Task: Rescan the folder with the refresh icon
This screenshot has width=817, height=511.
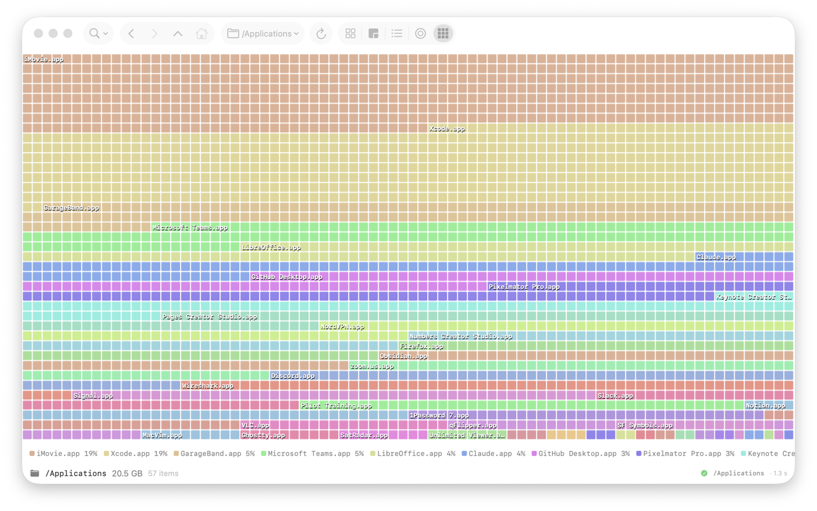Action: [321, 33]
